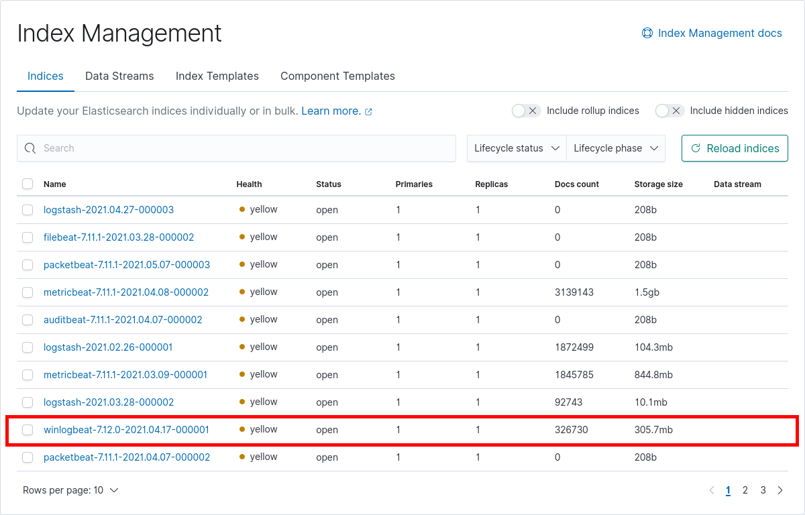Open index auditbeat-7.11.1-2021.04.07-000002
805x515 pixels.
[x=123, y=320]
